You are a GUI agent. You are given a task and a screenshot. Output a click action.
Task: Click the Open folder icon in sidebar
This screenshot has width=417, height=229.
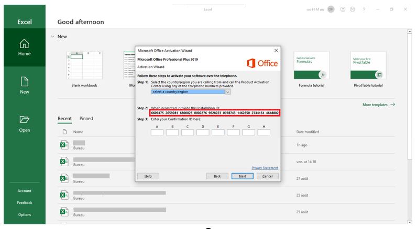25,120
